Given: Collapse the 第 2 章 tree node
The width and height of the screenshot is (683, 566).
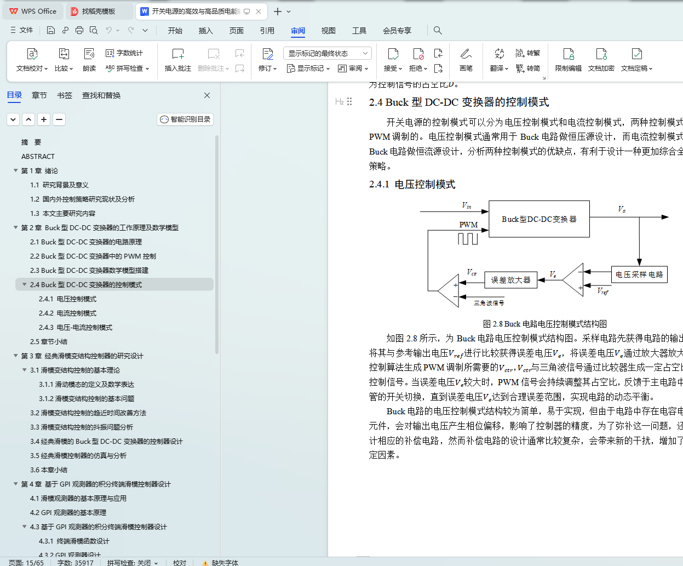Looking at the screenshot, I should [15, 227].
